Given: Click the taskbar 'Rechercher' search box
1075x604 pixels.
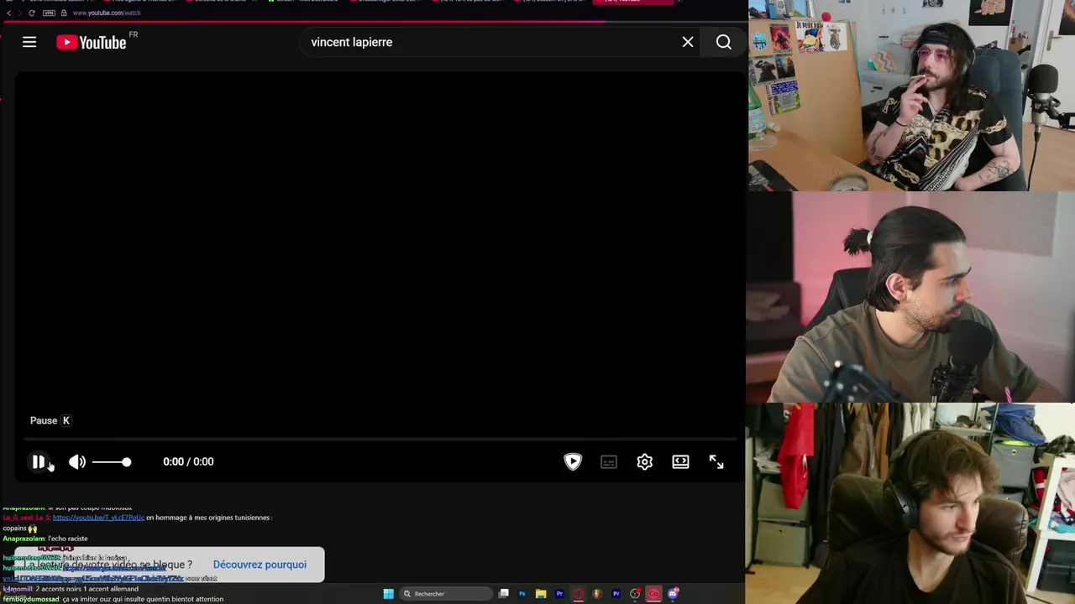Looking at the screenshot, I should (446, 594).
